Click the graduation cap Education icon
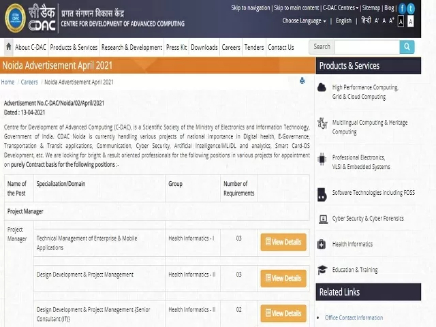Screen dimensions: 436x327 (322, 270)
